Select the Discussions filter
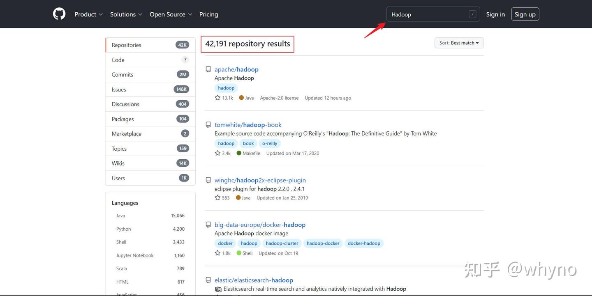Image resolution: width=592 pixels, height=296 pixels. [x=150, y=104]
